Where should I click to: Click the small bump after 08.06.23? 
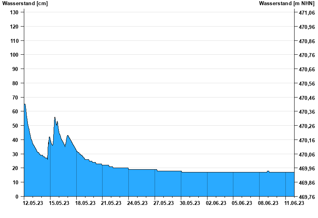point(268,171)
